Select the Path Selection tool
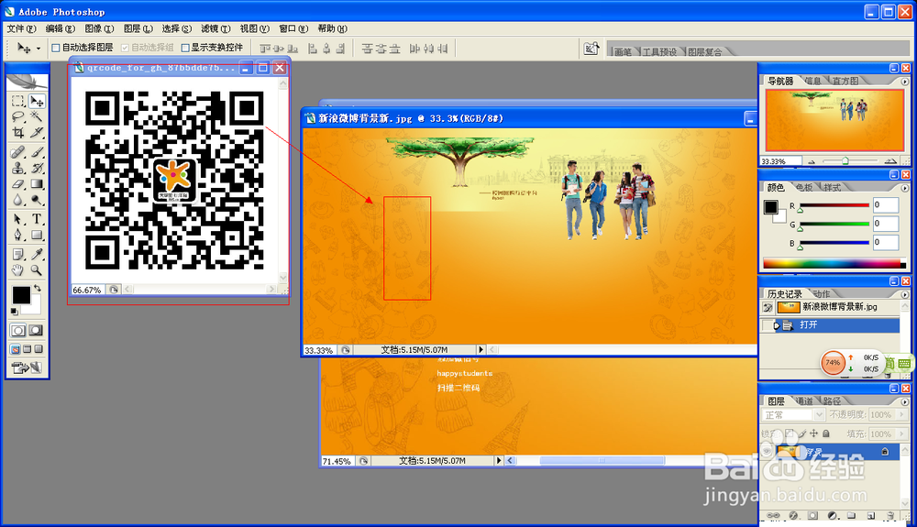 click(x=18, y=219)
